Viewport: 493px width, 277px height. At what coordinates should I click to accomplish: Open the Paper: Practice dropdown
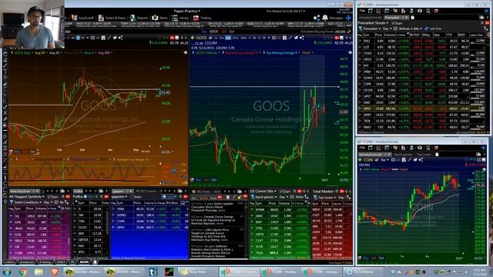[x=186, y=11]
